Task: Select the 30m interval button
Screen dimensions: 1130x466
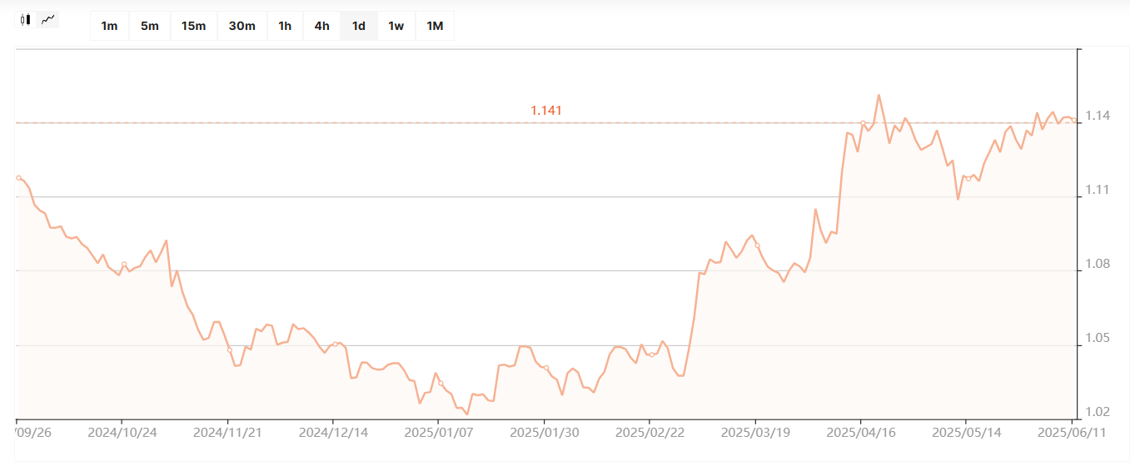Action: point(241,26)
